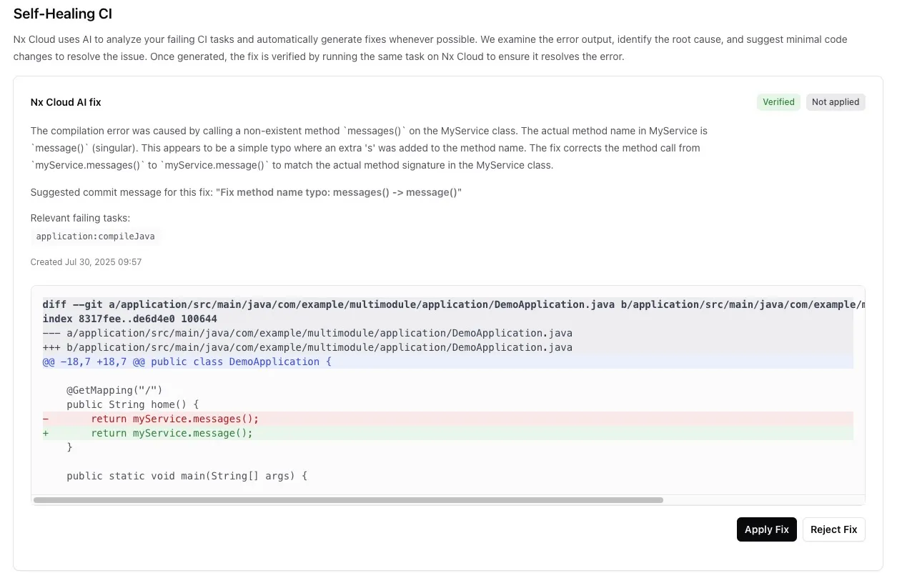Select the @GetMapping annotation line in the diff
Image resolution: width=902 pixels, height=583 pixels.
pyautogui.click(x=114, y=390)
